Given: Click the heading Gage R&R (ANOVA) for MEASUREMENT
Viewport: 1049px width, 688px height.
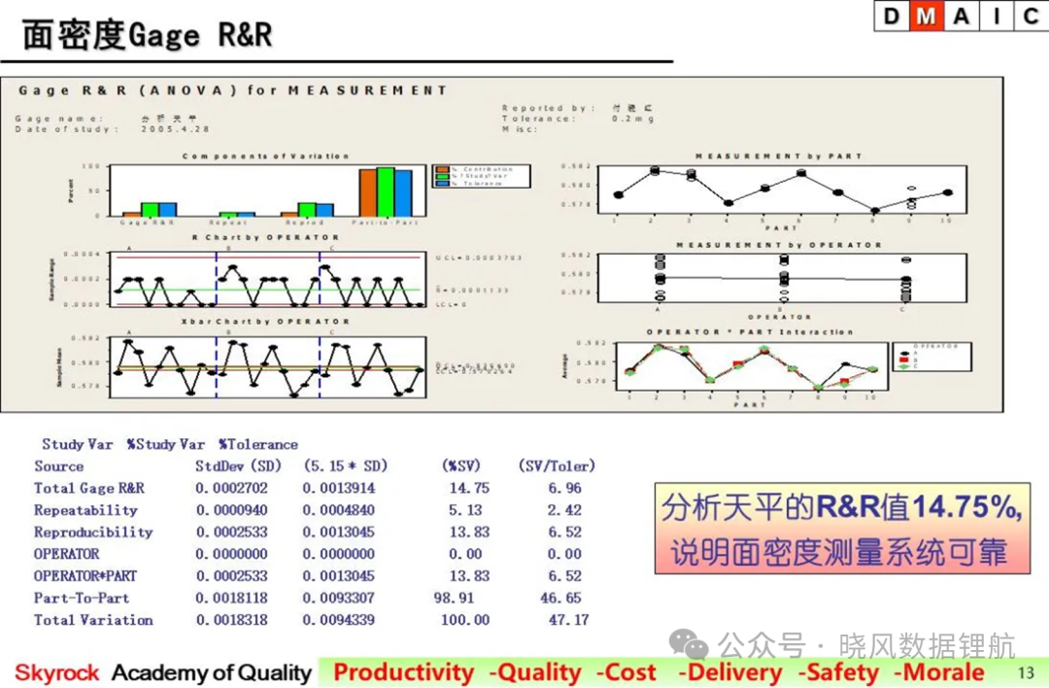Looking at the screenshot, I should (x=232, y=90).
